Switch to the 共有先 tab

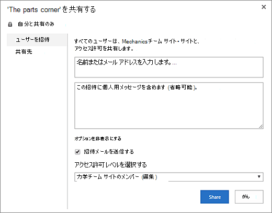click(24, 52)
